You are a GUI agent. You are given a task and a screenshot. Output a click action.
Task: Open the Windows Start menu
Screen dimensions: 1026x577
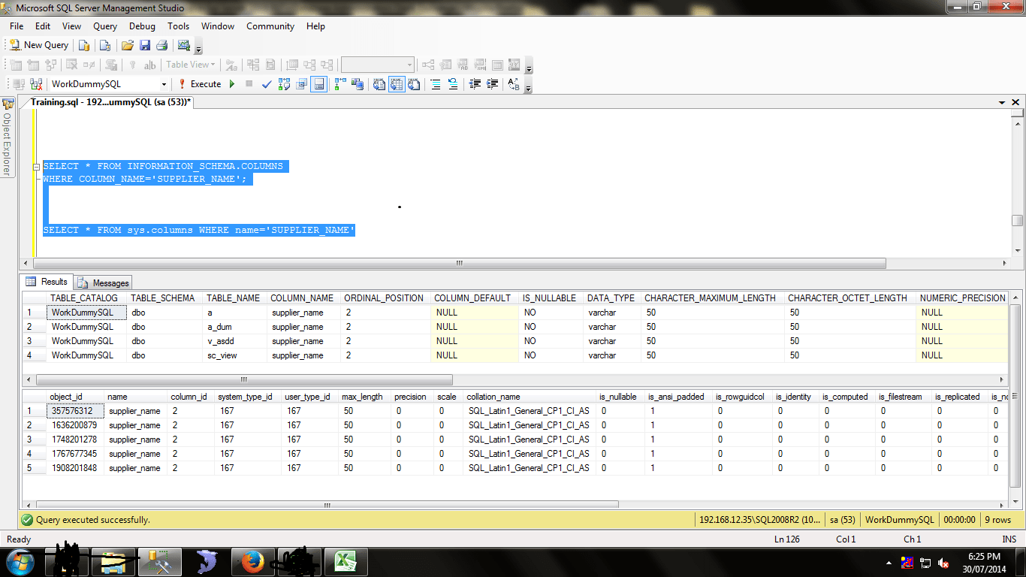[x=19, y=561]
